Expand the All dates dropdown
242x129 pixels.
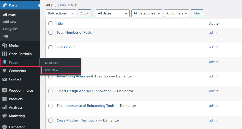112,13
